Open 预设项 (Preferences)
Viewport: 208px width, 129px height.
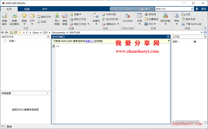coord(150,14)
